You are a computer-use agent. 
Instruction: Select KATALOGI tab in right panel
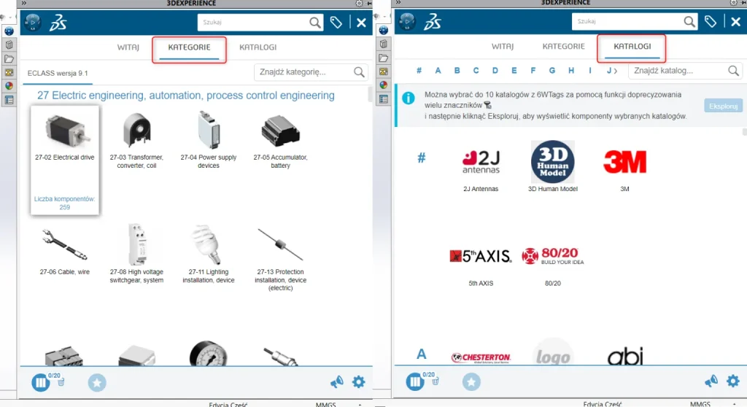632,46
